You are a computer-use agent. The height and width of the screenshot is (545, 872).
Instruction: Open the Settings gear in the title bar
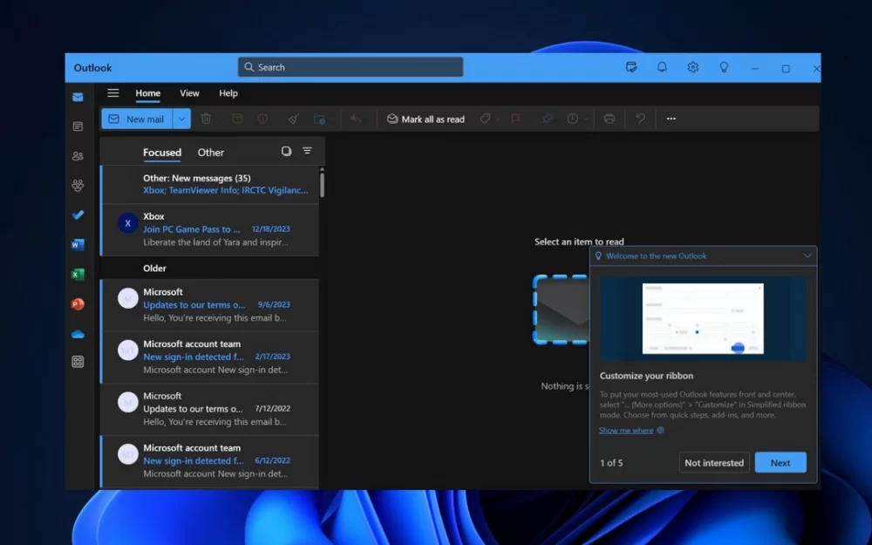692,67
